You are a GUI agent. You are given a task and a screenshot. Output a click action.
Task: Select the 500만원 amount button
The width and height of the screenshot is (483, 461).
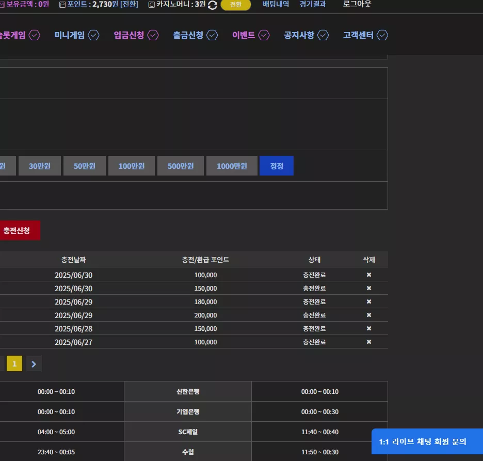[x=181, y=166]
